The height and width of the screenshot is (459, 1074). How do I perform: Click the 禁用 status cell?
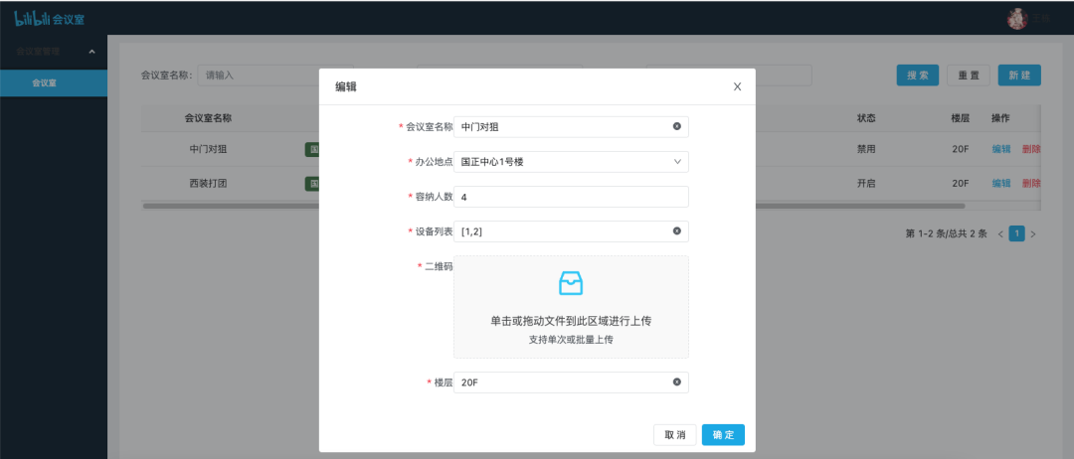click(x=866, y=148)
